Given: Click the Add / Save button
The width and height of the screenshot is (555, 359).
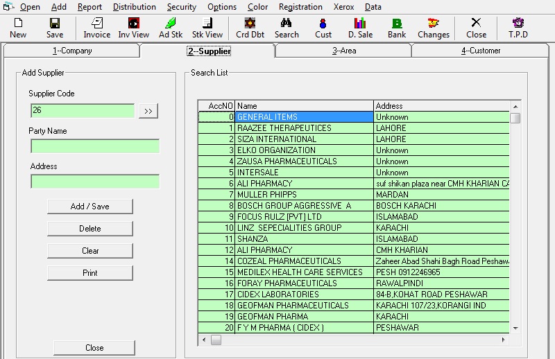Looking at the screenshot, I should [x=90, y=207].
